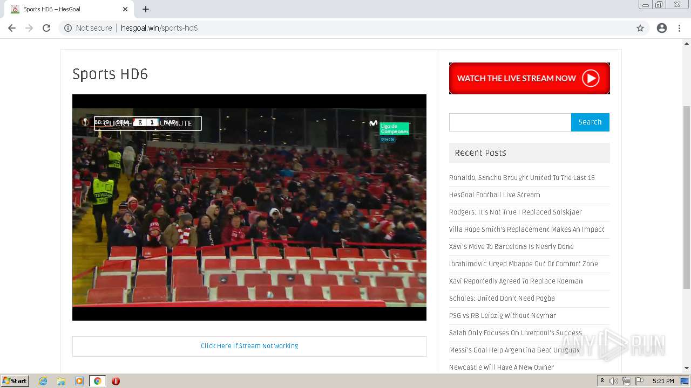Image resolution: width=691 pixels, height=388 pixels.
Task: Click the scrollbar down arrow
Action: [x=687, y=368]
